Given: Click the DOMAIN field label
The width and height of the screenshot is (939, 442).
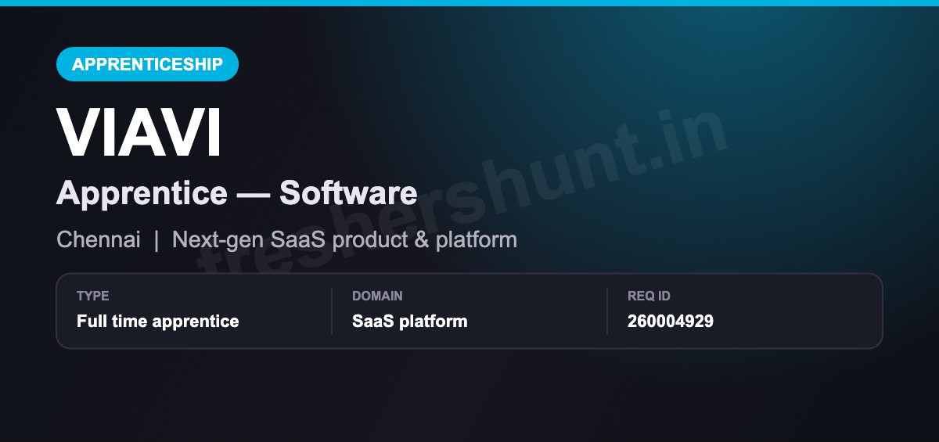Looking at the screenshot, I should (x=377, y=296).
